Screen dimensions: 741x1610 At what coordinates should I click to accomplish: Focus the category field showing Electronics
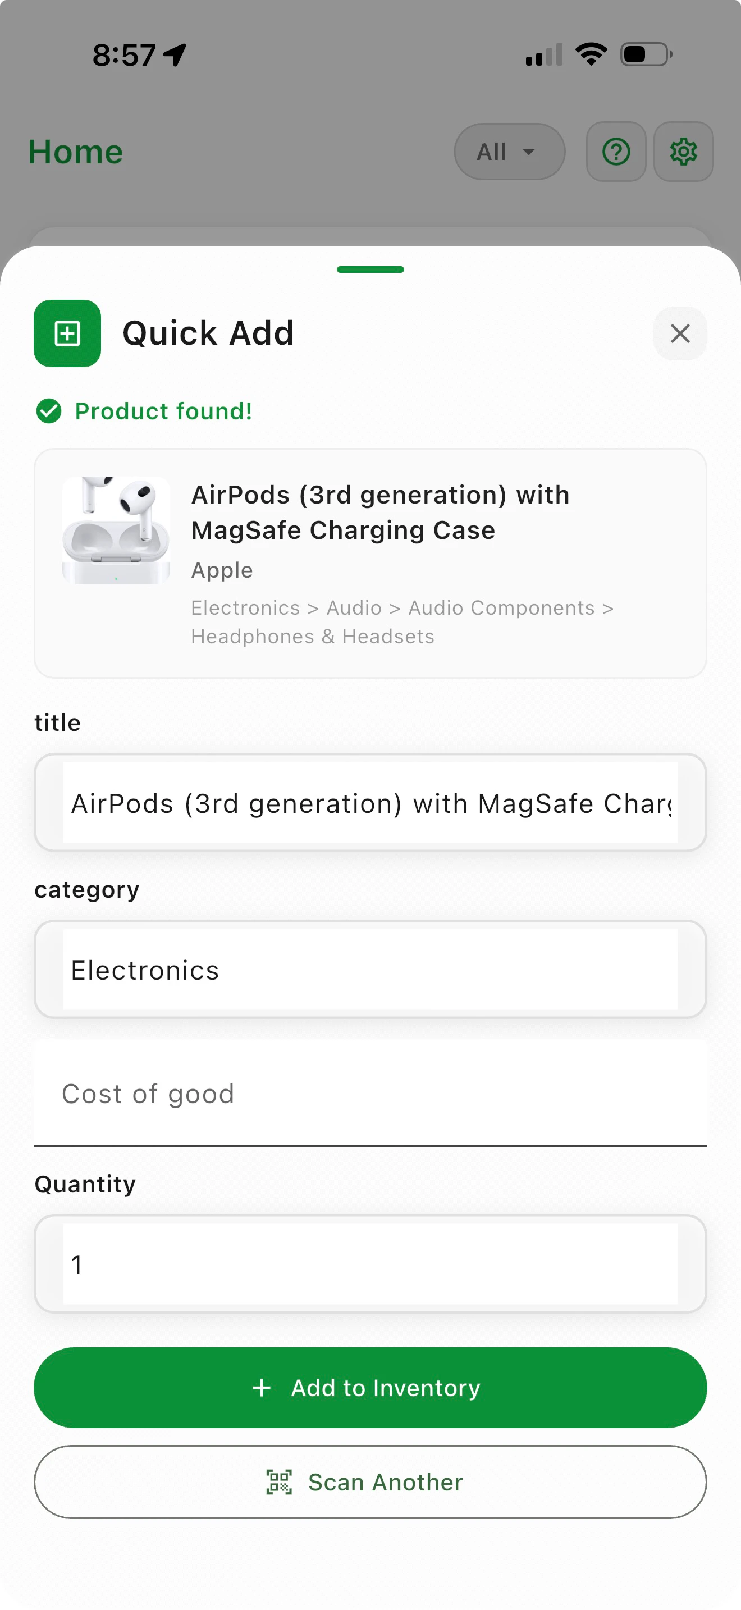tap(370, 969)
